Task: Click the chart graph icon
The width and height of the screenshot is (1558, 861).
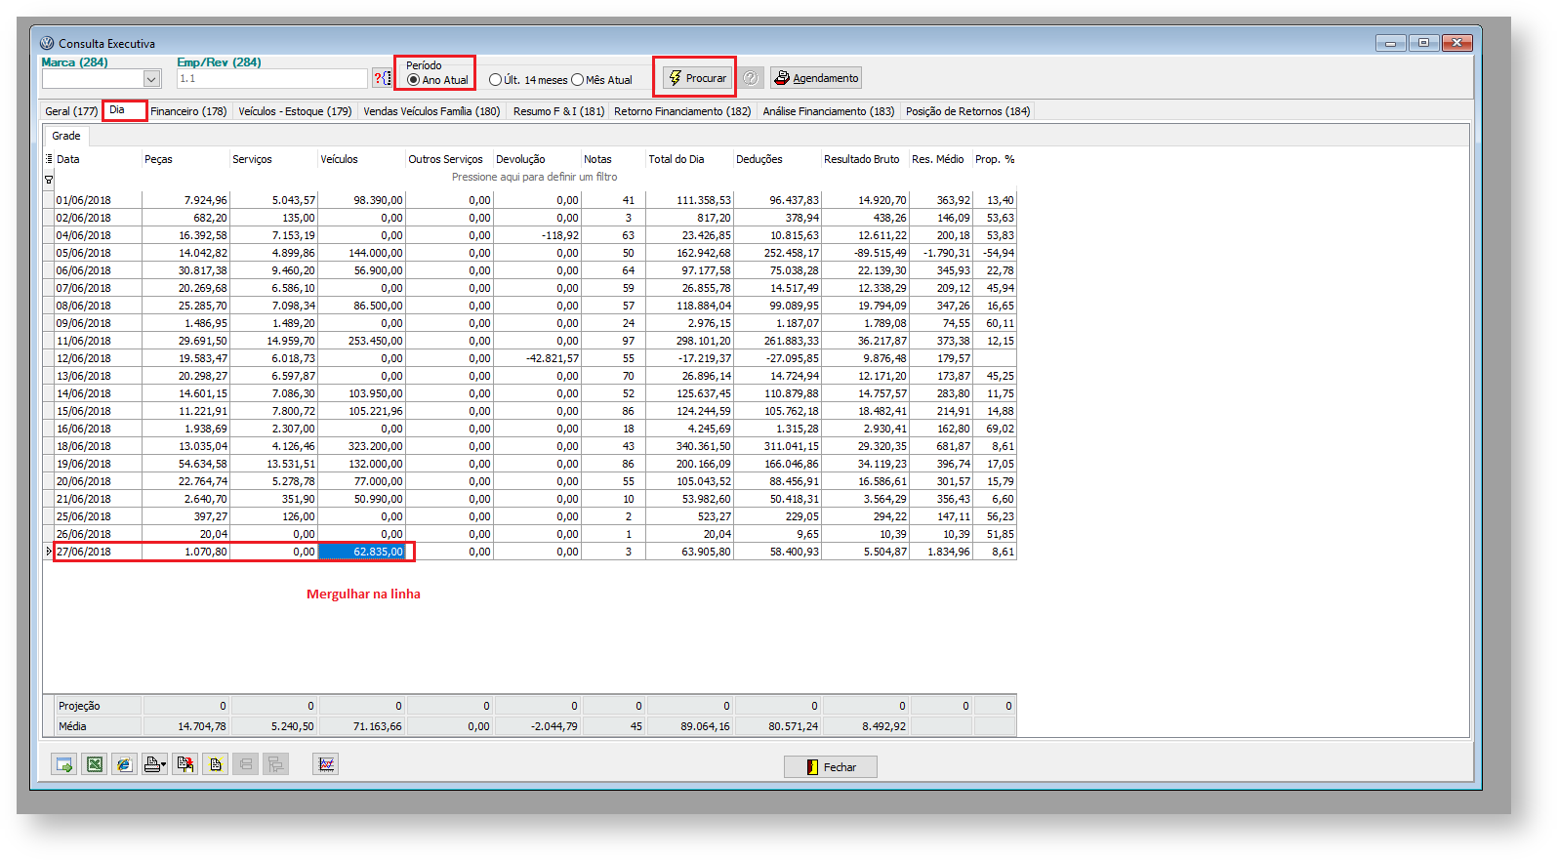Action: click(326, 764)
